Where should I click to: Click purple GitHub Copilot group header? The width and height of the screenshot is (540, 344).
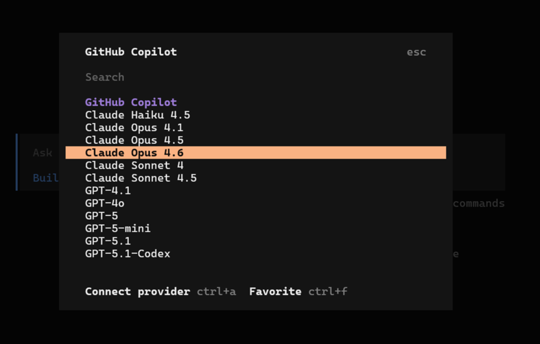[131, 102]
